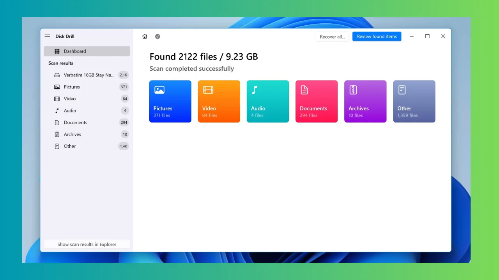This screenshot has height=280, width=499.
Task: Click the Disk Drill title text
Action: (65, 36)
